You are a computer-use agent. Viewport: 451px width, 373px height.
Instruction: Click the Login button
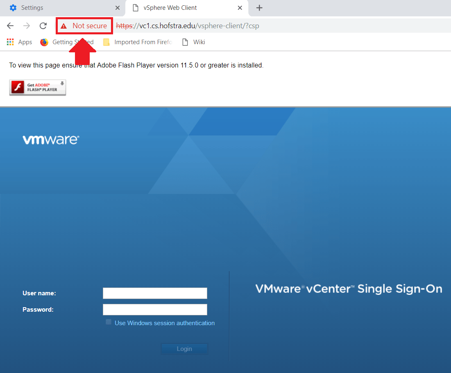184,348
